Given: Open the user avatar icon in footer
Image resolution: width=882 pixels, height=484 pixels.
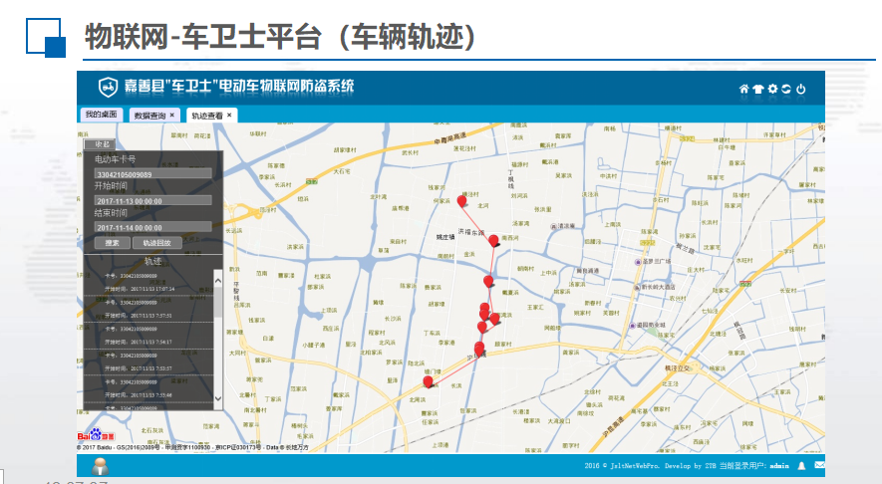Looking at the screenshot, I should click(x=100, y=466).
